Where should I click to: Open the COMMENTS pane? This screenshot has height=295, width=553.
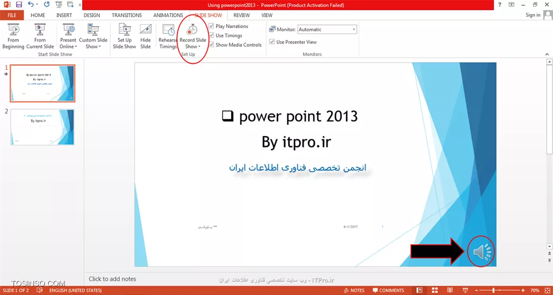coord(388,291)
